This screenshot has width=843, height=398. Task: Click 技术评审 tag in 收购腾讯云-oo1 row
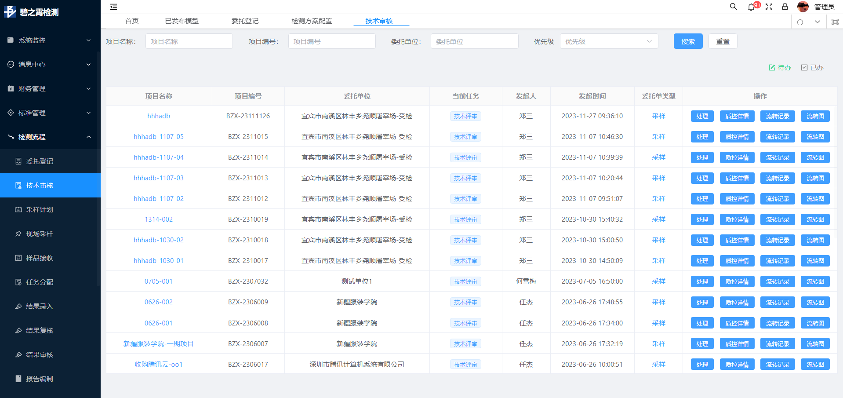pyautogui.click(x=465, y=365)
